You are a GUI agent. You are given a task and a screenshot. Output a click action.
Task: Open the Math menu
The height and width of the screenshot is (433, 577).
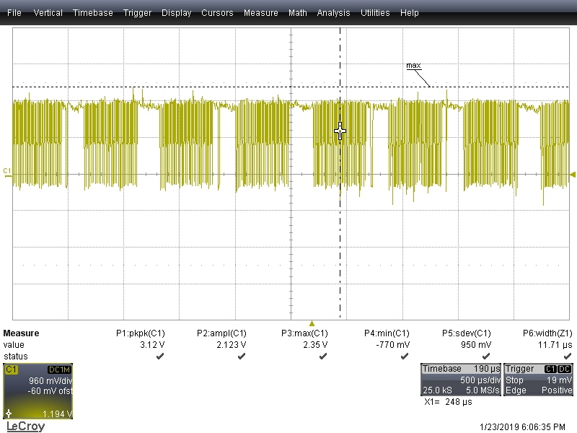coord(298,13)
